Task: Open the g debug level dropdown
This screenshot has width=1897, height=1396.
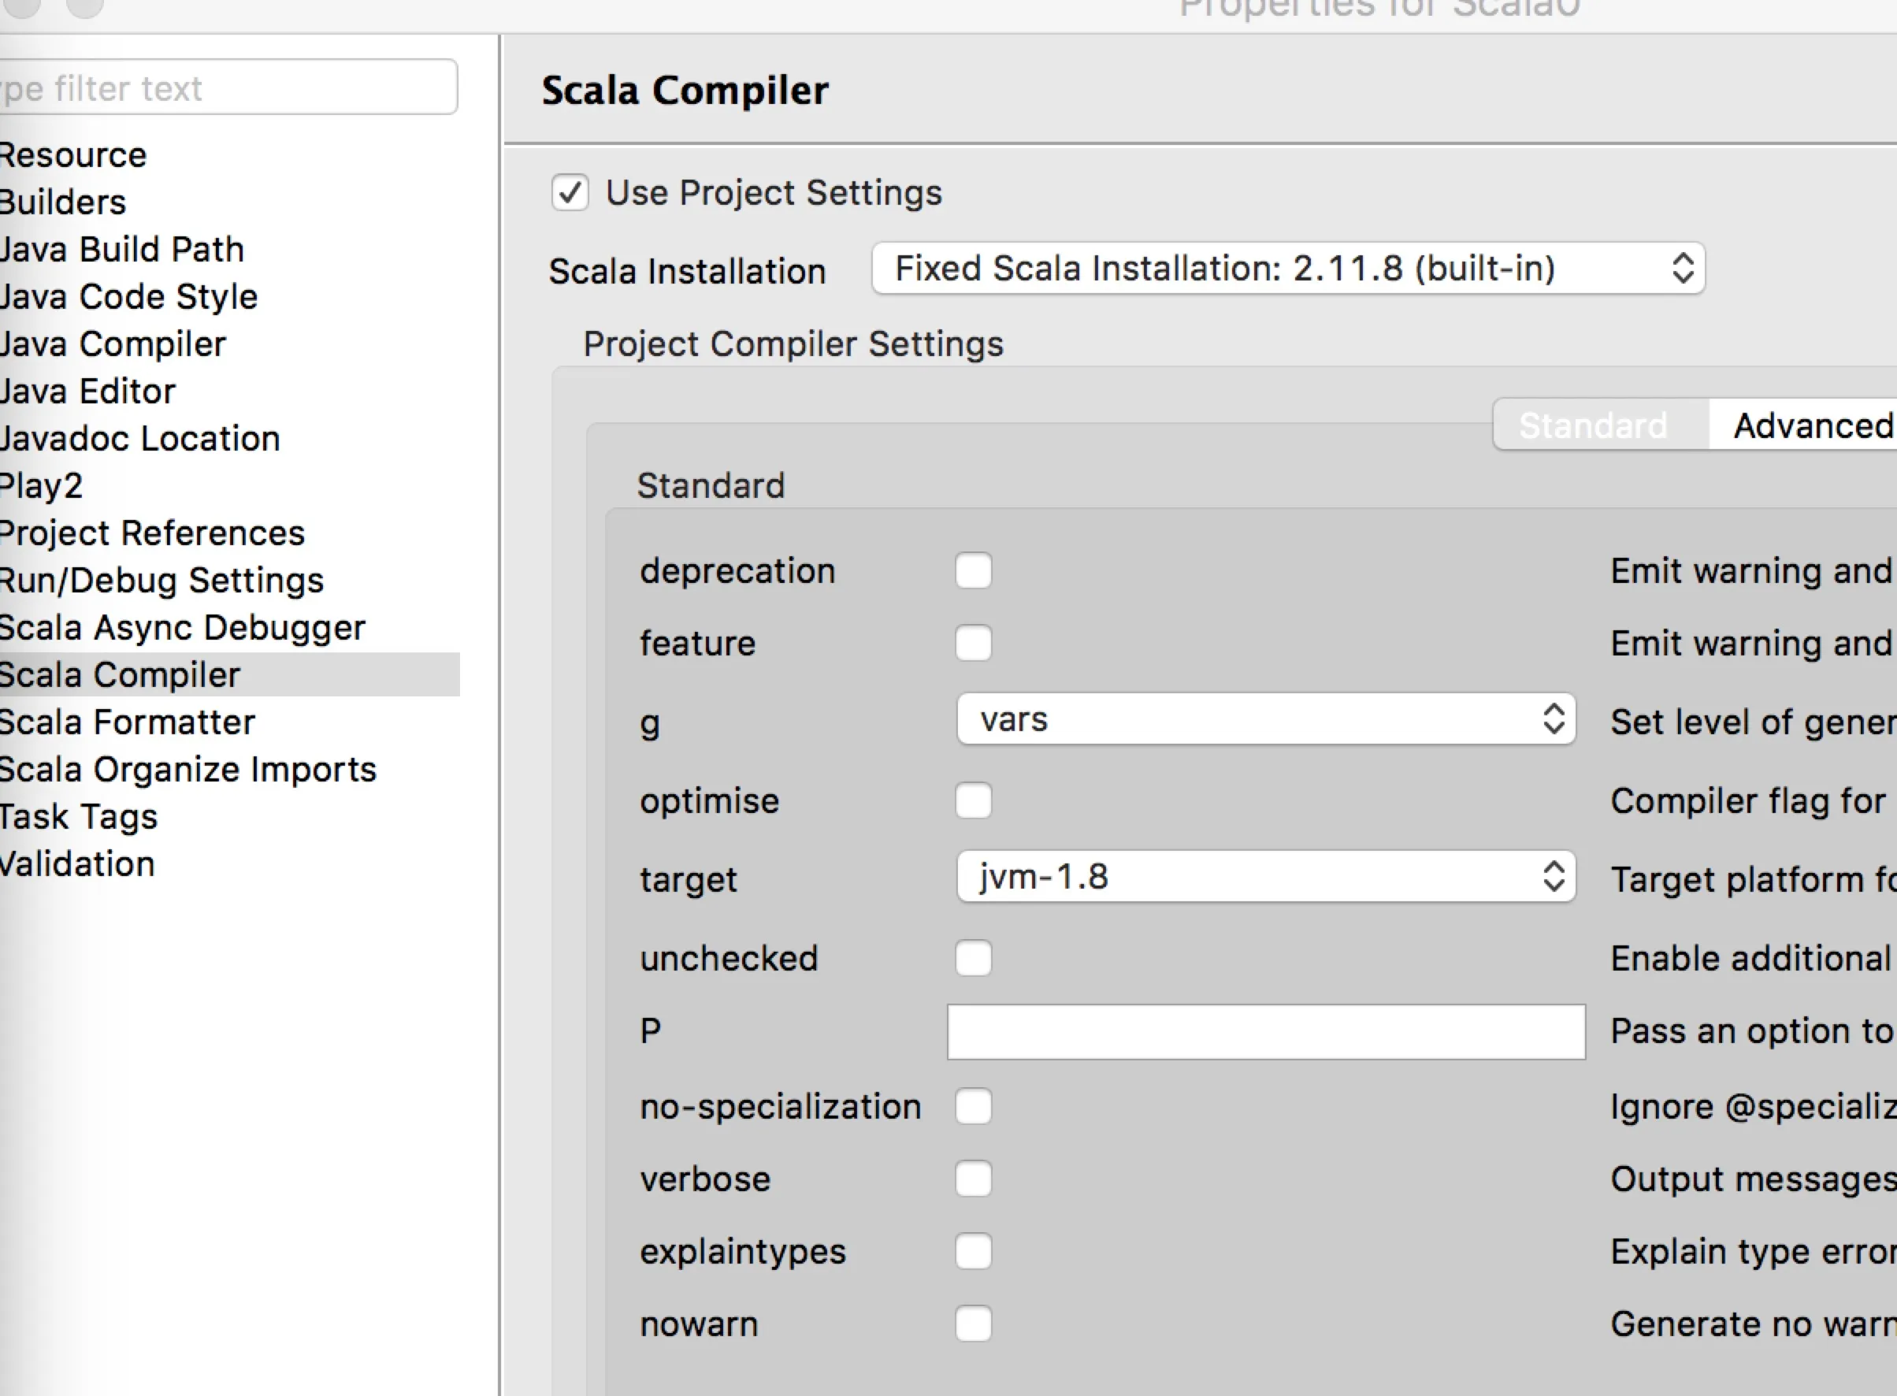Action: pos(1265,720)
